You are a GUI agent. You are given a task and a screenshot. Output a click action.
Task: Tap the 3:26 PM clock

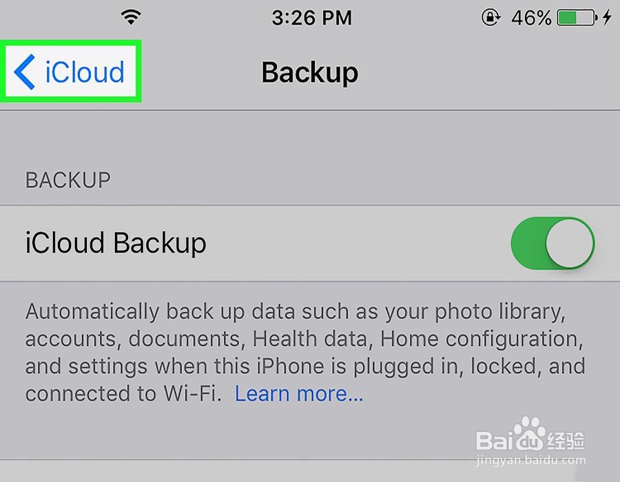(311, 18)
